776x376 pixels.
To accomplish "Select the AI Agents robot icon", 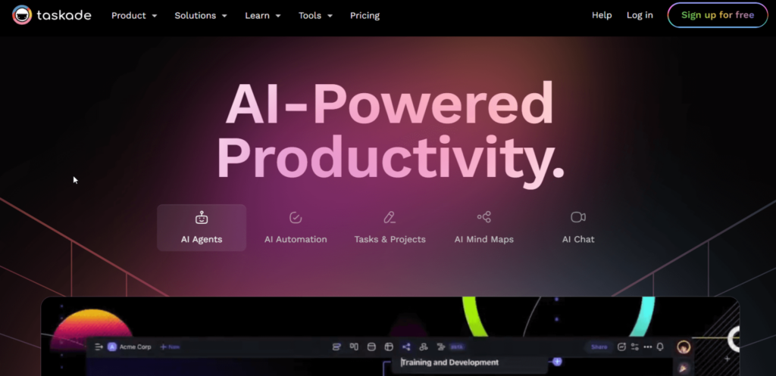I will tap(202, 218).
